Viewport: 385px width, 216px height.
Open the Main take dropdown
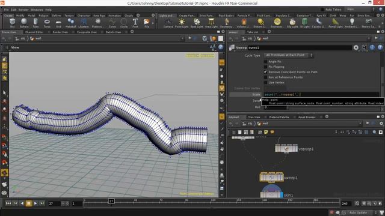(x=360, y=10)
